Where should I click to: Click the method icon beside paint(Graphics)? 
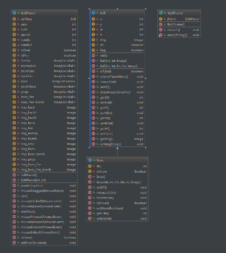point(14,186)
